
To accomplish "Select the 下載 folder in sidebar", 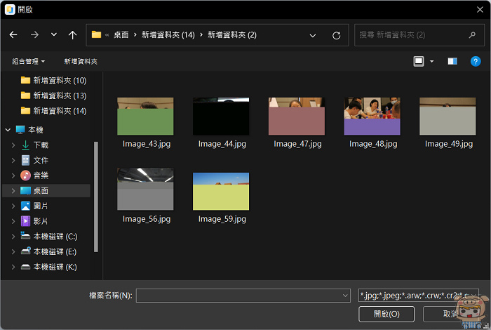I will (41, 145).
